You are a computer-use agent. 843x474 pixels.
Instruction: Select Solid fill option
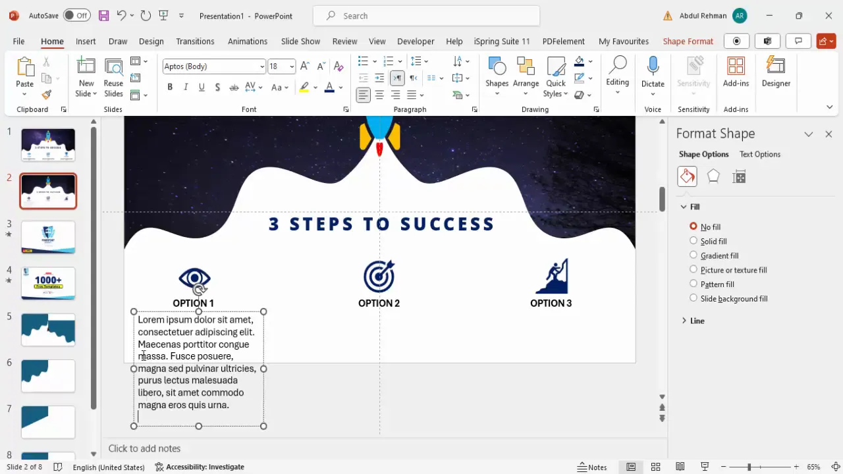(708, 241)
